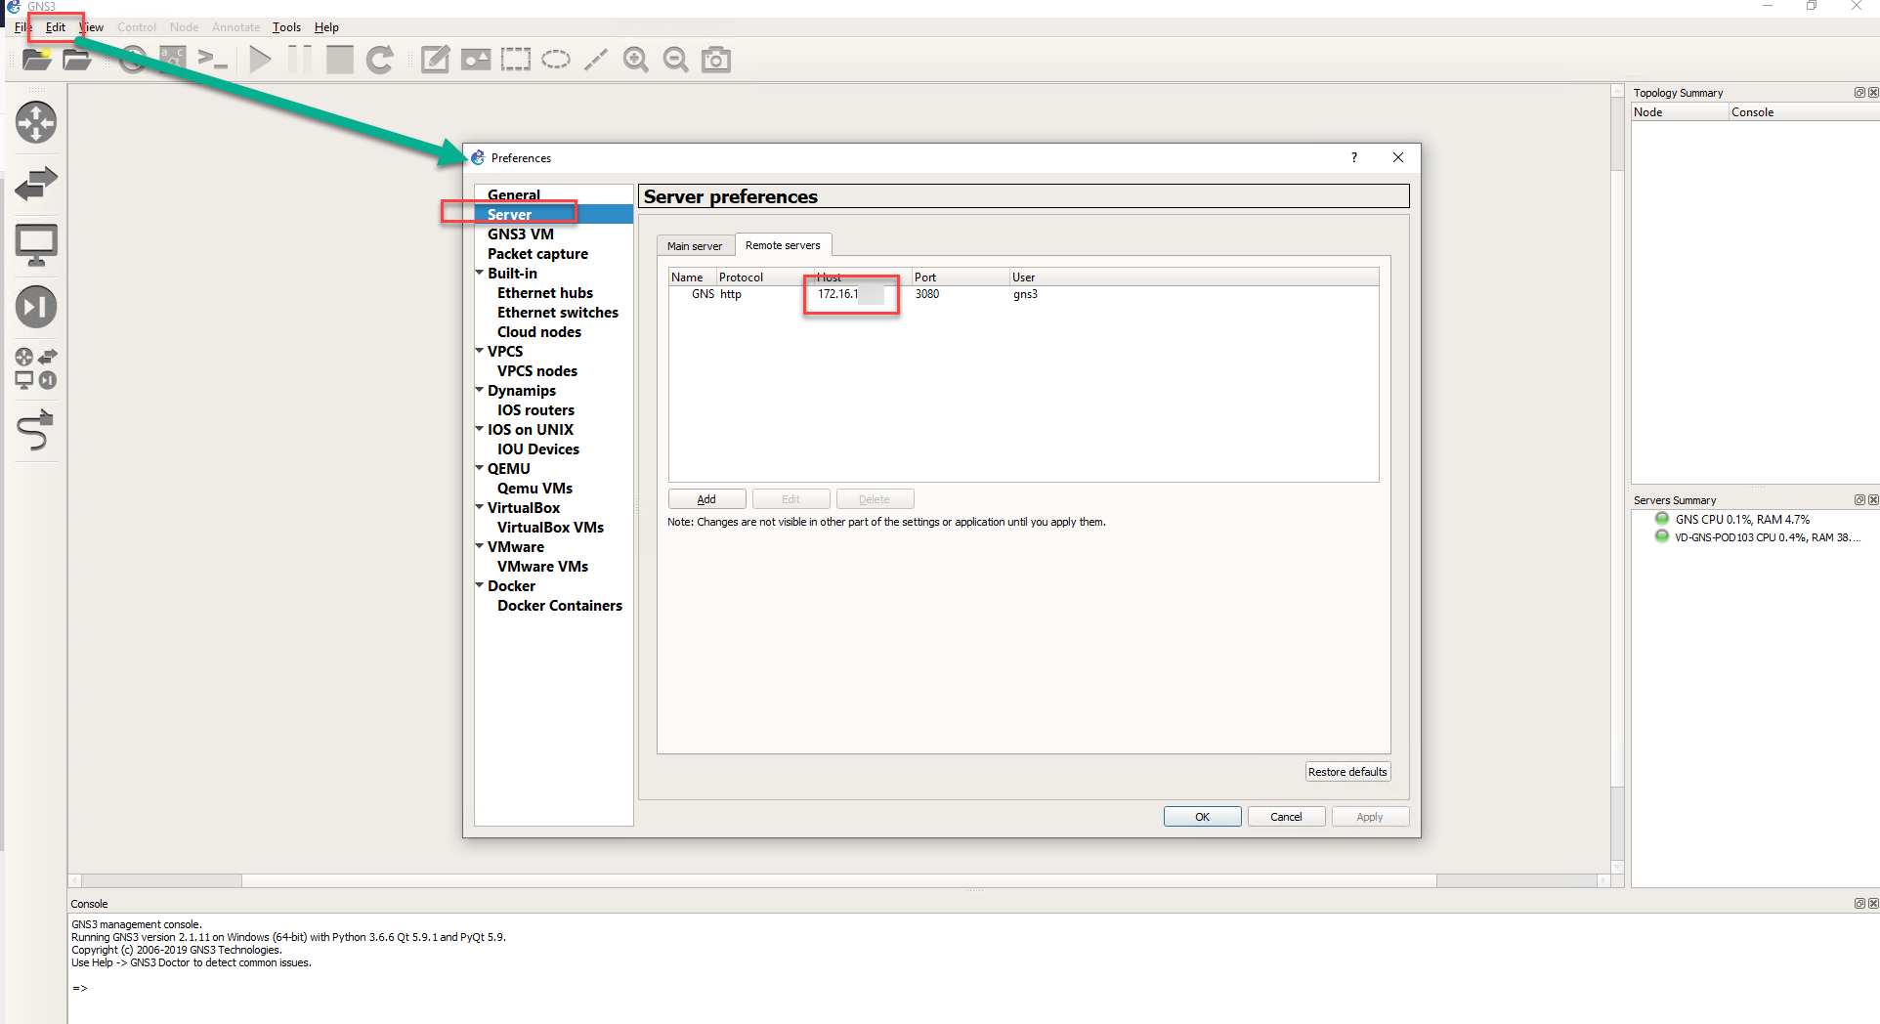The width and height of the screenshot is (1880, 1024).
Task: Expand the QEMU category arrow
Action: (x=480, y=468)
